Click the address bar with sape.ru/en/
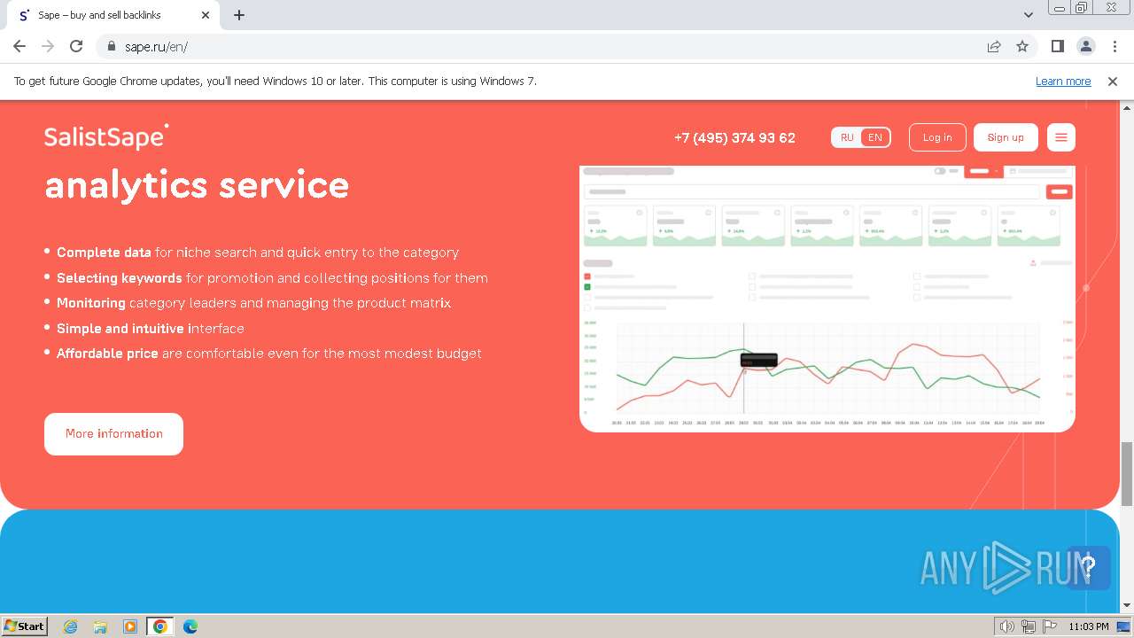Screen dimensions: 1134x638 pos(549,46)
